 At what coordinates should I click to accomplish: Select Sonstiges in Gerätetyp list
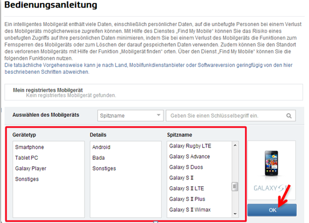[x=27, y=179]
